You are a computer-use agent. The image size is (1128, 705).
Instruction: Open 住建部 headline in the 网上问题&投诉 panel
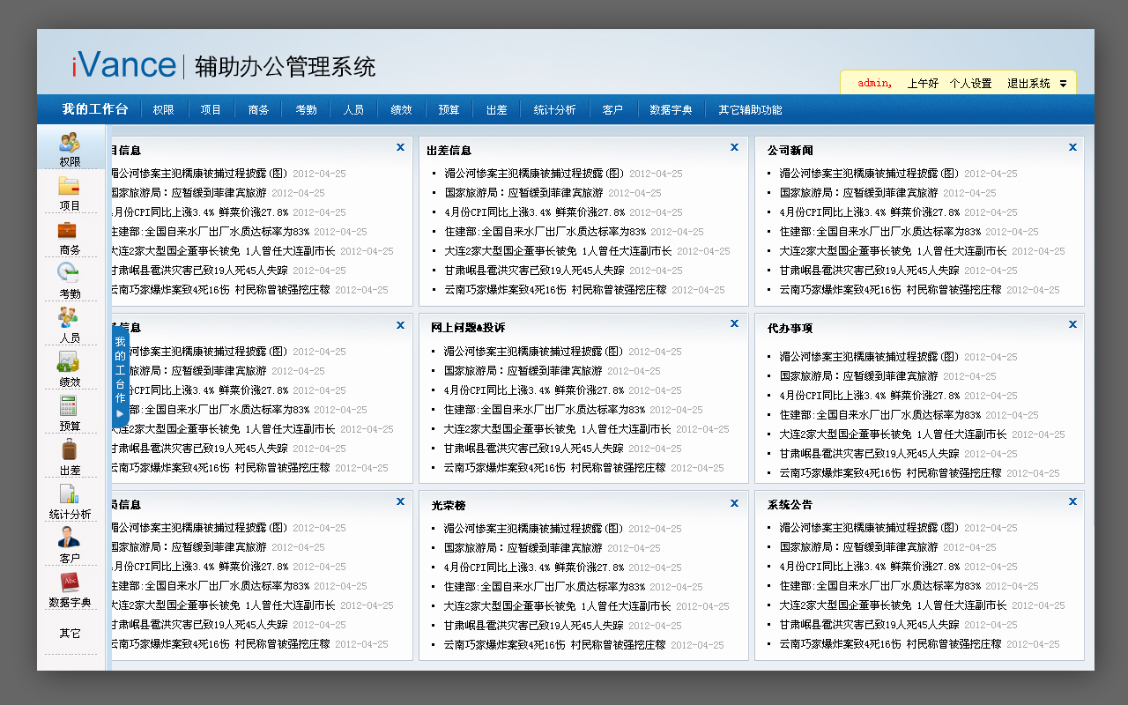tap(544, 410)
